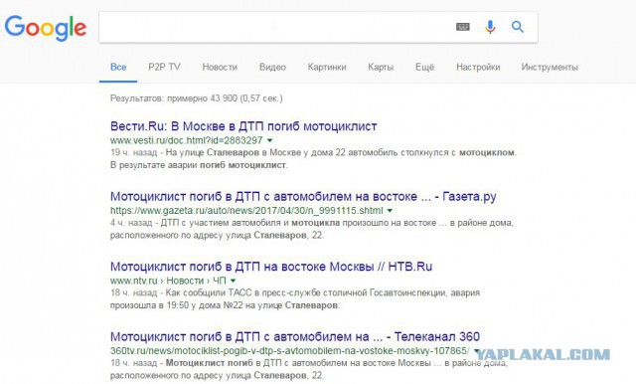Open the Телеканал 360 result title
This screenshot has height=384, width=636.
pos(295,336)
